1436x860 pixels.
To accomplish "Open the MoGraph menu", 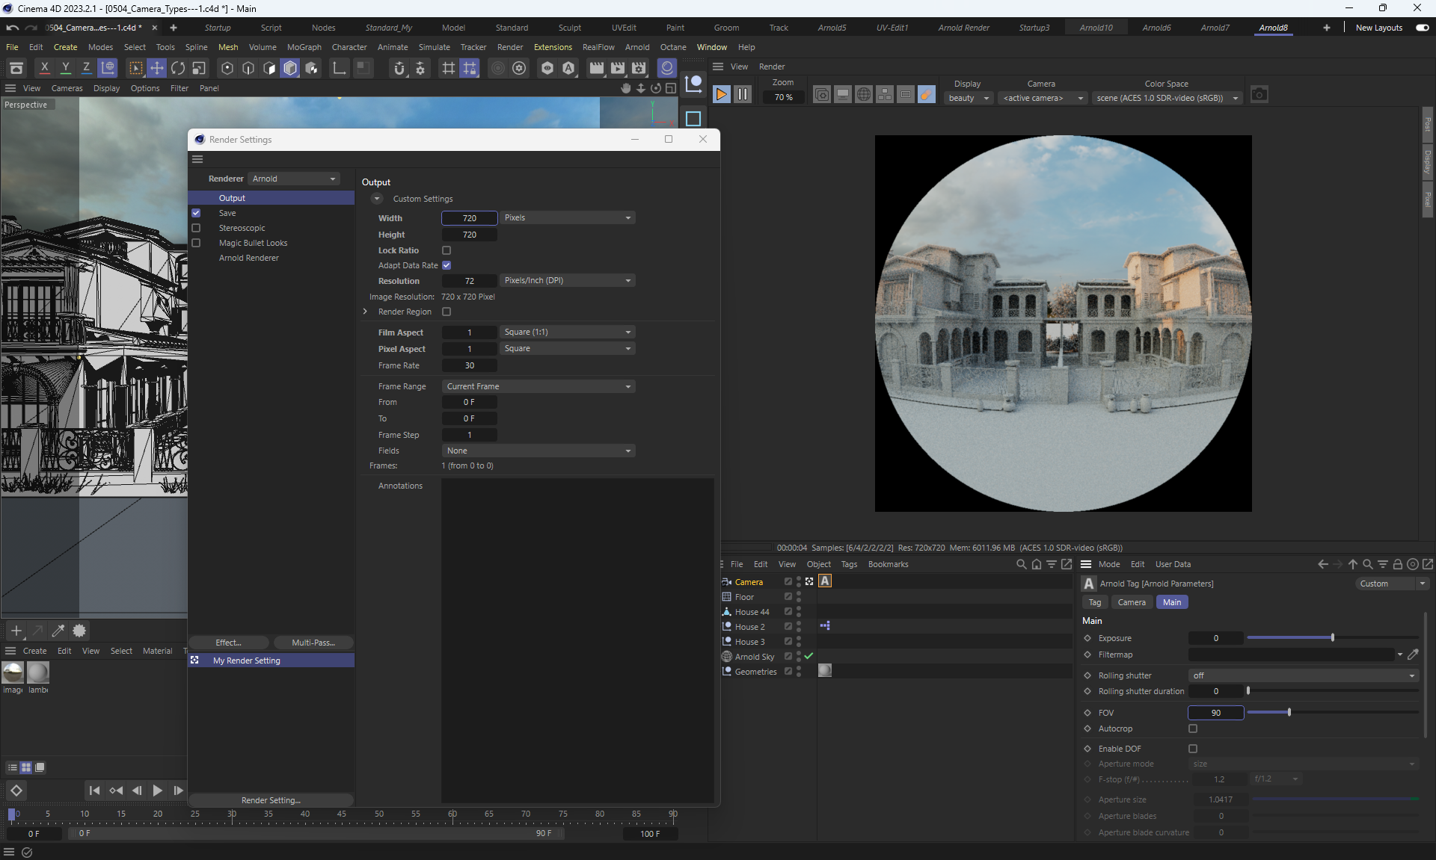I will click(x=304, y=47).
